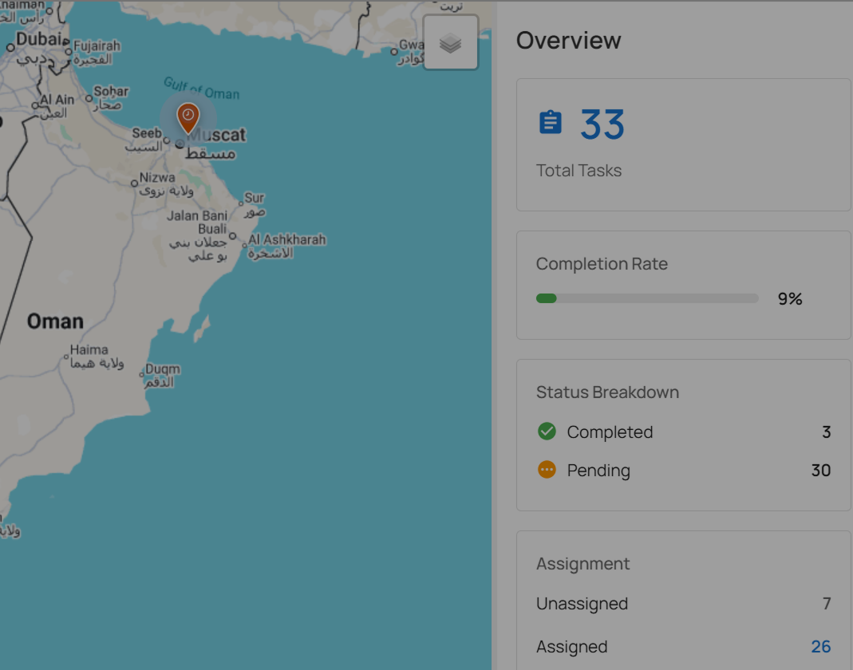853x670 pixels.
Task: Click the Completion Rate progress bar
Action: coord(647,298)
